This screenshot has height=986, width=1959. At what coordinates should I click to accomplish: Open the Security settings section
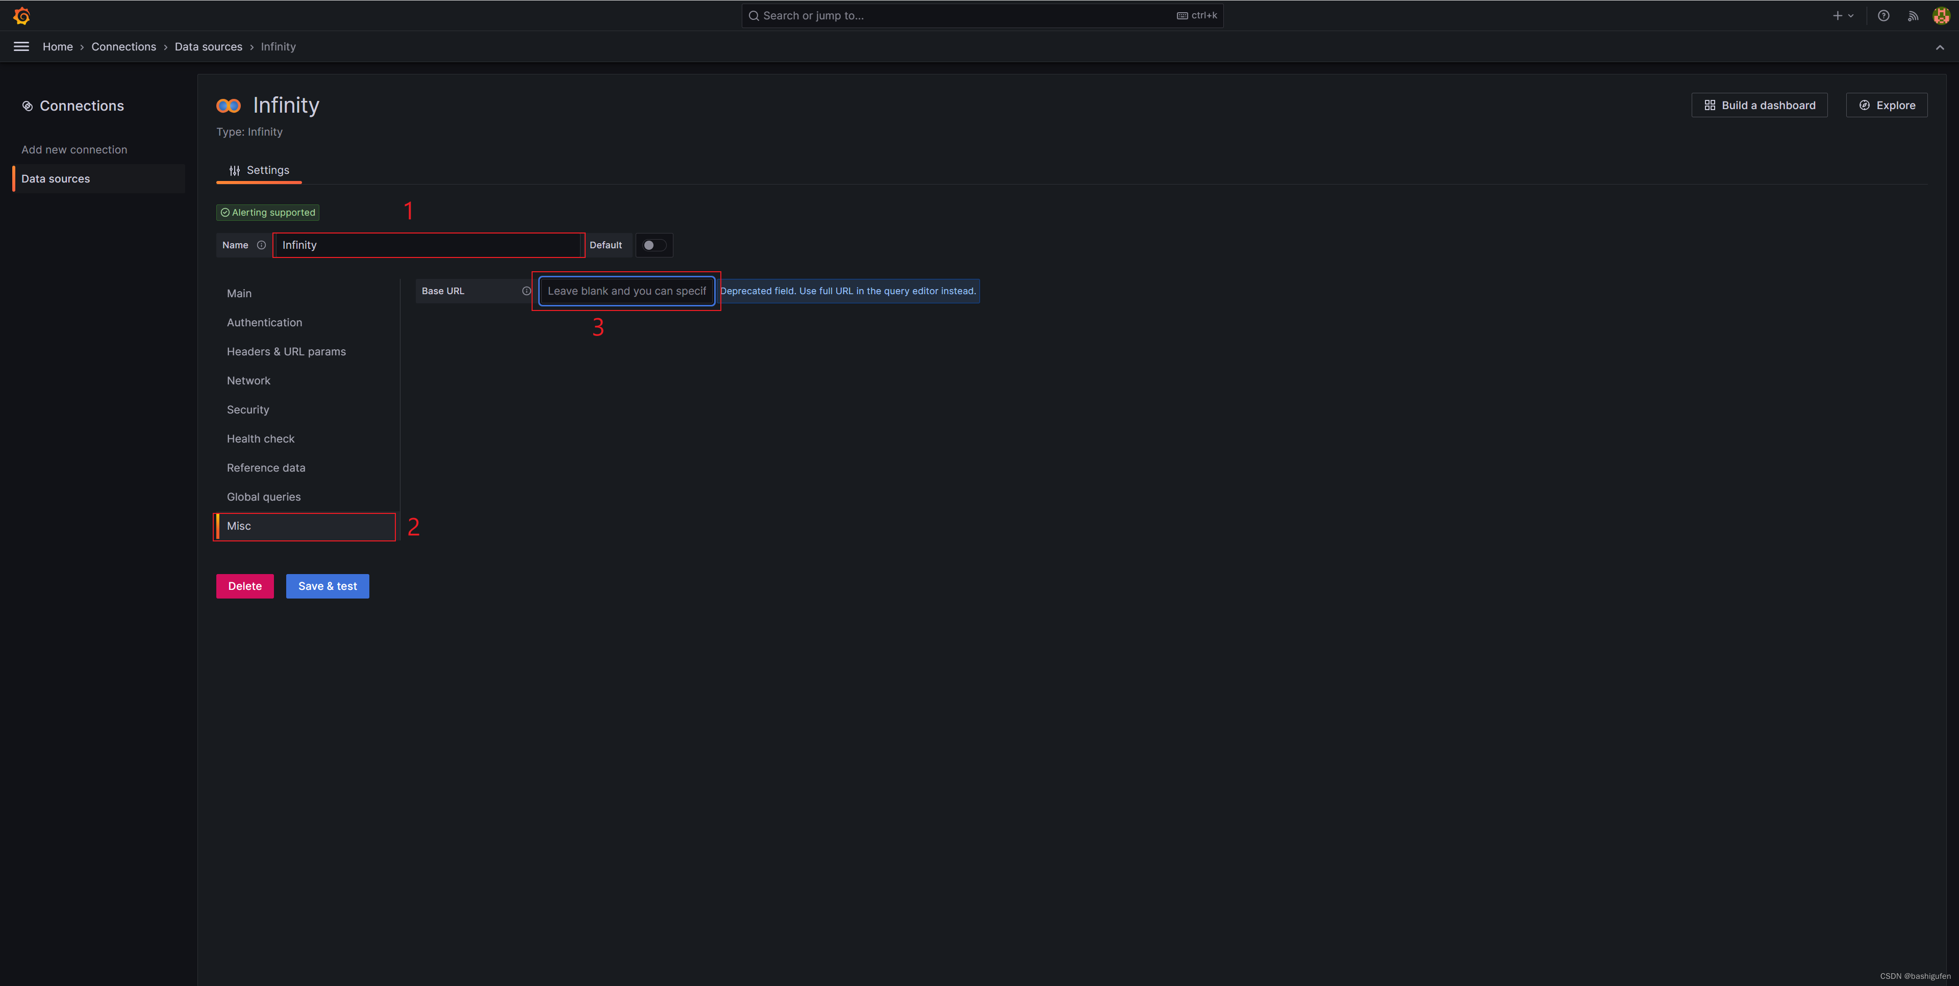pyautogui.click(x=248, y=410)
